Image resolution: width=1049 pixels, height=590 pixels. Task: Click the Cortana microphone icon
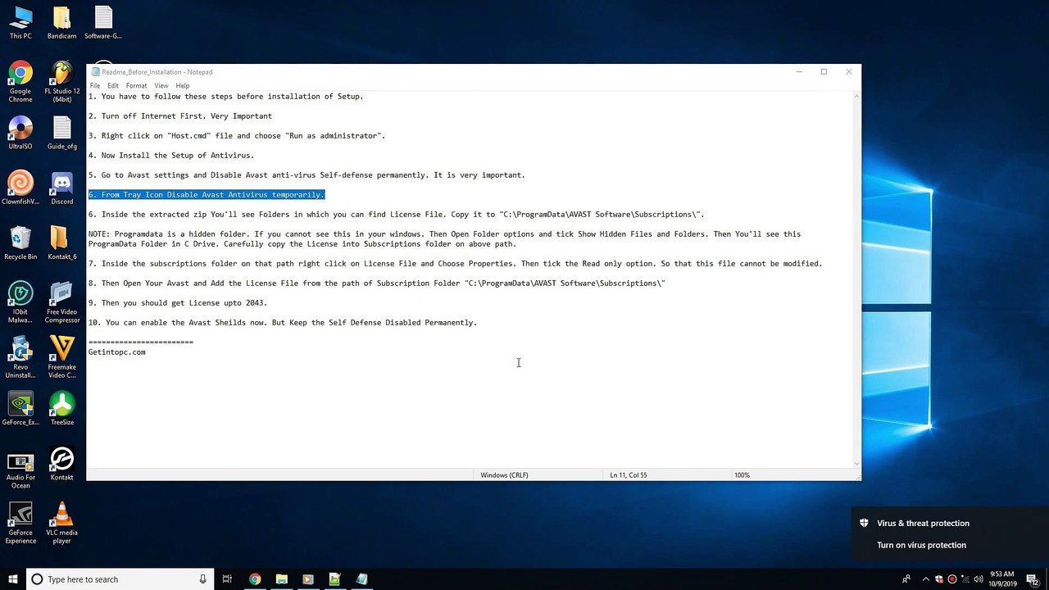coord(203,579)
